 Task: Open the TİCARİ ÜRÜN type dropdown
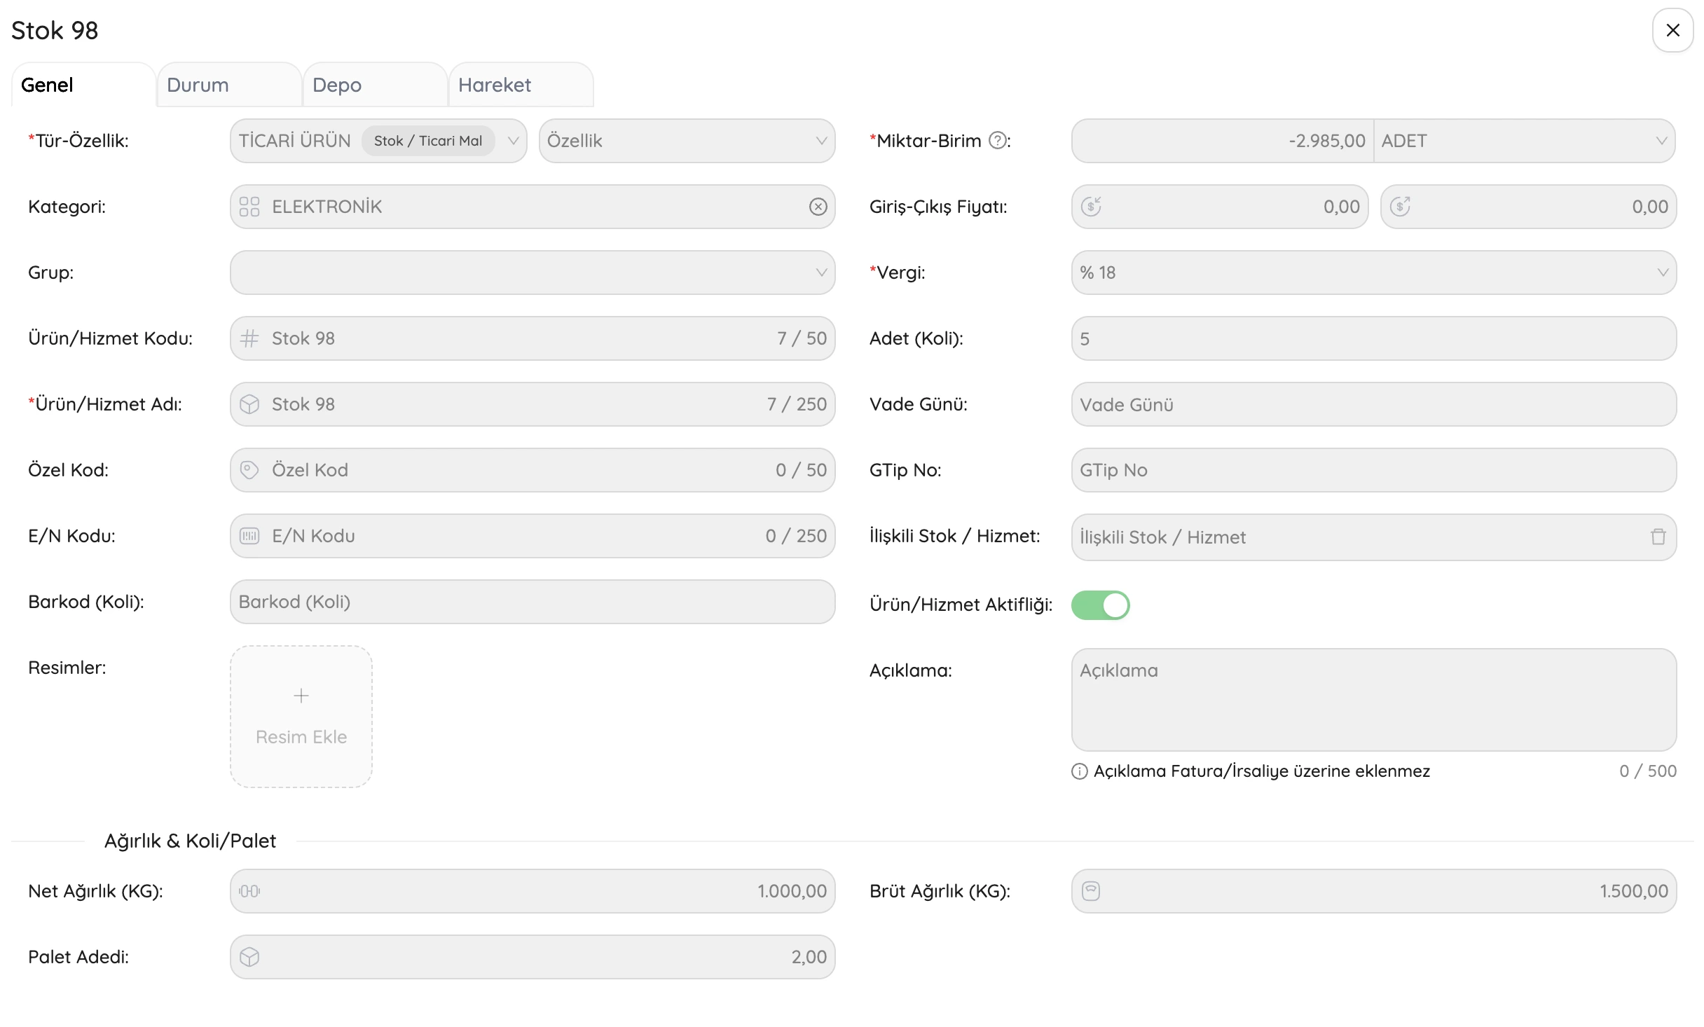coord(378,141)
